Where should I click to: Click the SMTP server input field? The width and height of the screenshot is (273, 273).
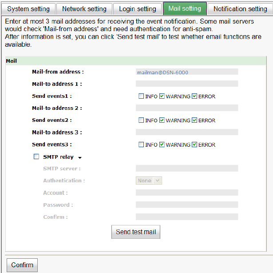pos(187,169)
